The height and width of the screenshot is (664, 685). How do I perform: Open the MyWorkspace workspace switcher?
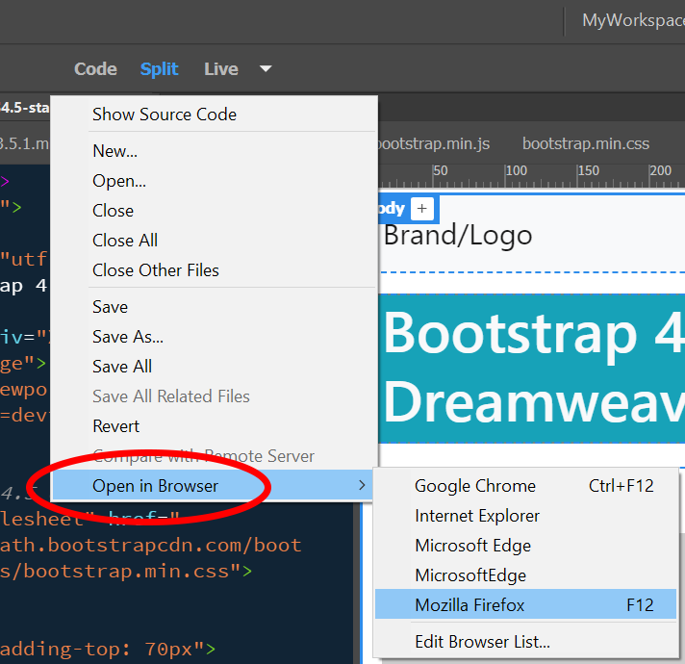pos(633,20)
